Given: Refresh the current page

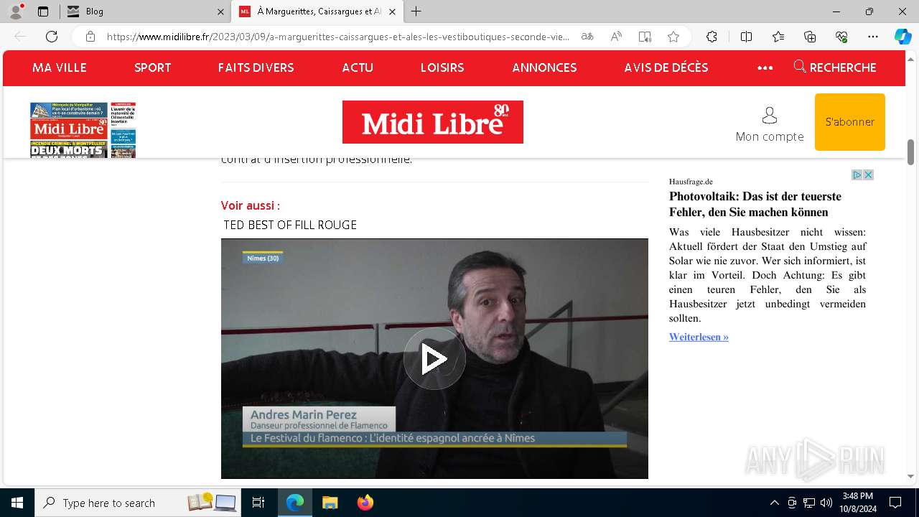Looking at the screenshot, I should click(52, 37).
